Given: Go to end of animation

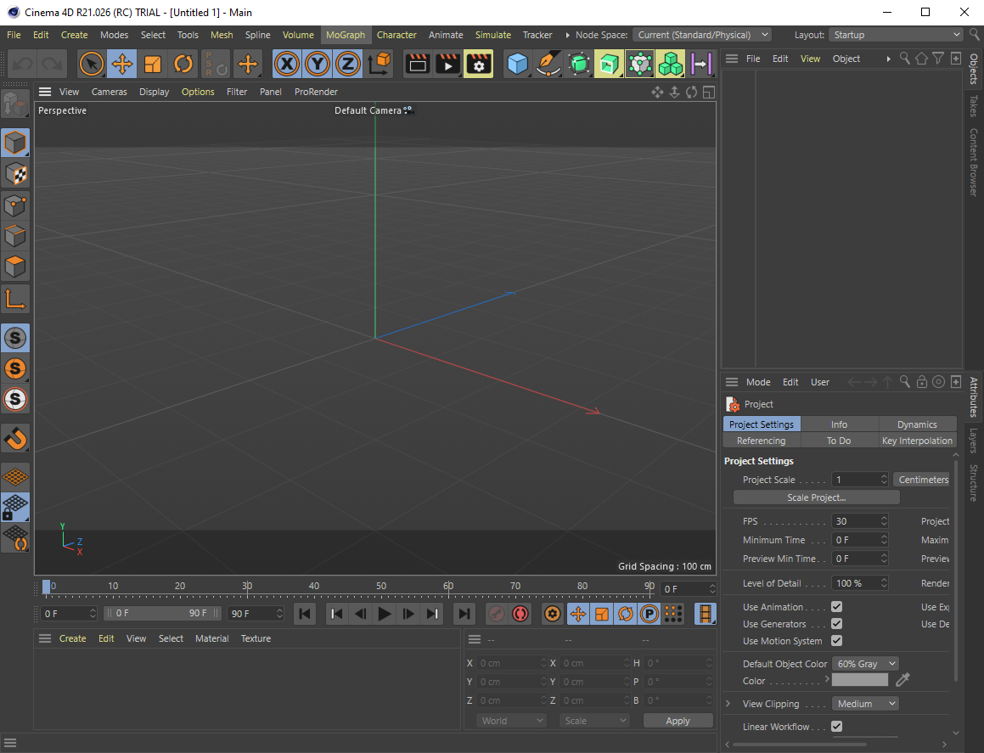Looking at the screenshot, I should tap(464, 614).
